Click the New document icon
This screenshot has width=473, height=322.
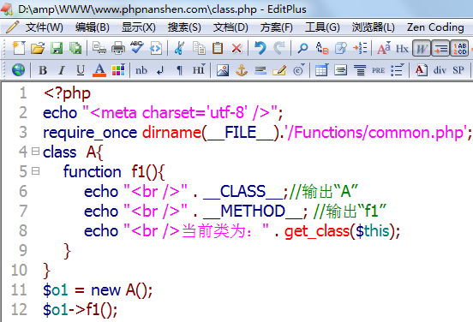tap(19, 48)
